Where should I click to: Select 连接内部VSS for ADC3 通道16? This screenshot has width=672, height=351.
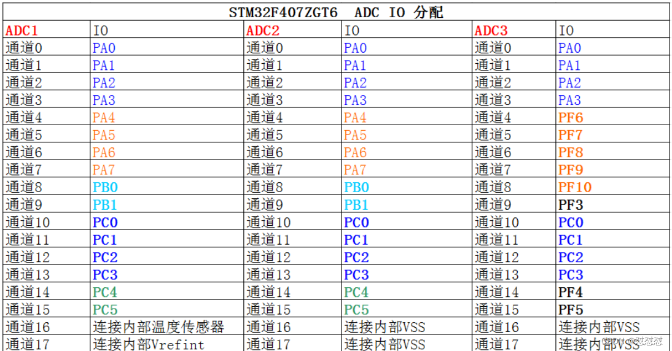pos(599,327)
